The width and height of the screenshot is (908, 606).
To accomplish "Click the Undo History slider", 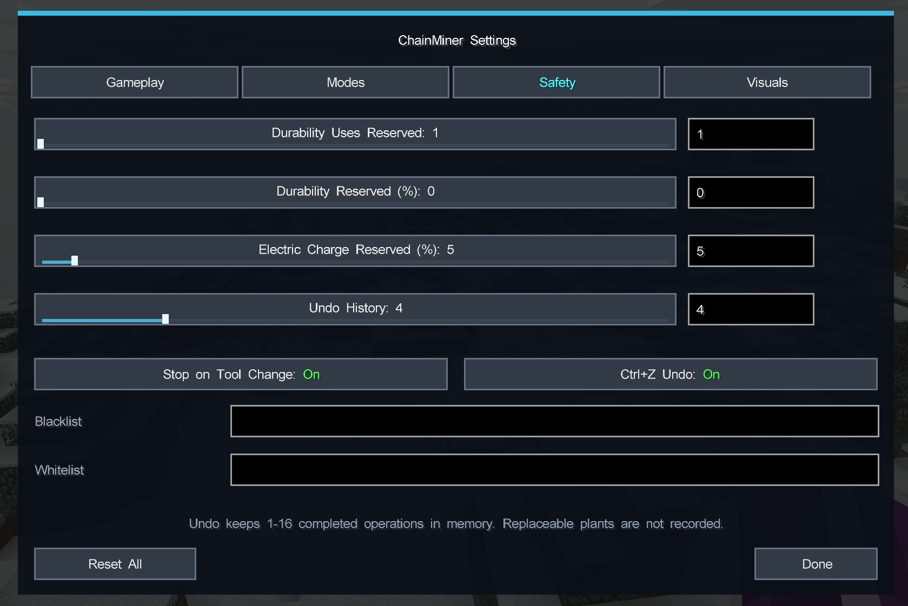I will point(355,309).
